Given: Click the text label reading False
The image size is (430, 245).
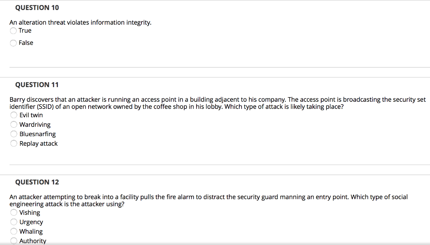Looking at the screenshot, I should (x=26, y=42).
